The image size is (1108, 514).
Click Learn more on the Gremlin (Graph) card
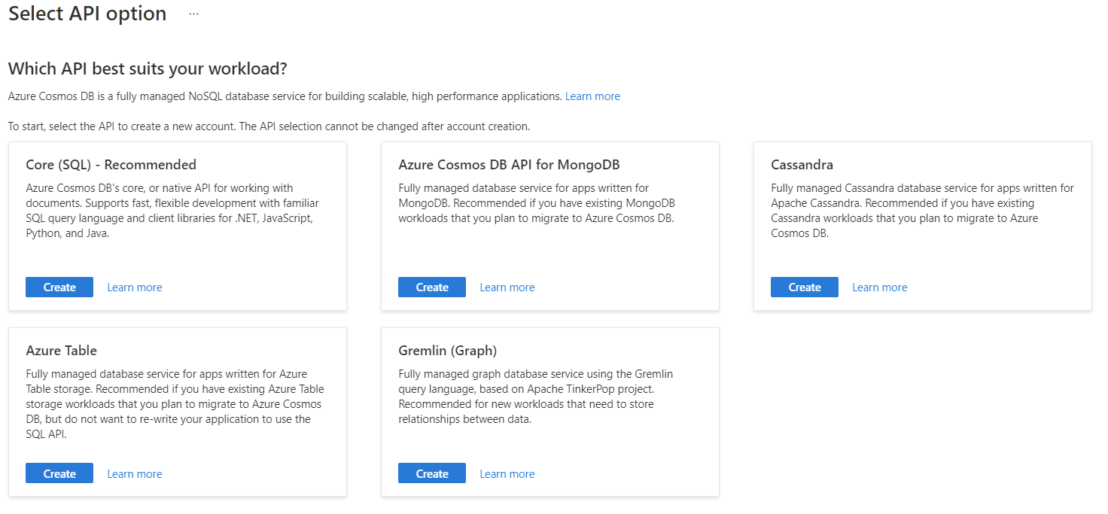[x=507, y=473]
